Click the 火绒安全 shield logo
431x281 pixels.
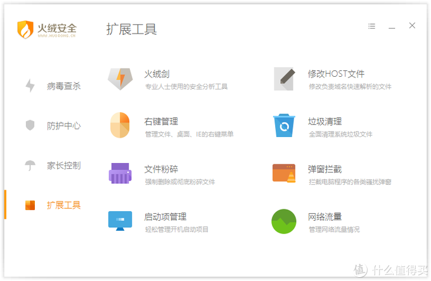point(25,29)
